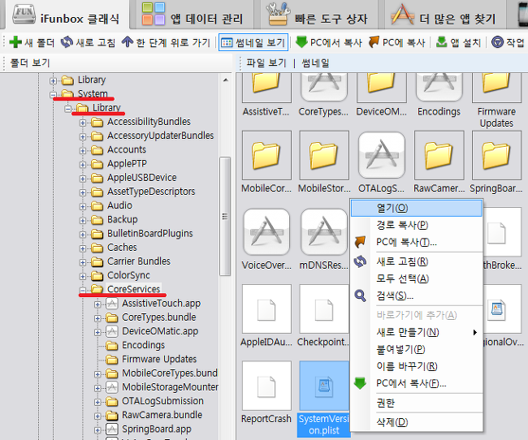Open the 빠른 도구 상자 tab
This screenshot has width=528, height=440.
tap(316, 15)
